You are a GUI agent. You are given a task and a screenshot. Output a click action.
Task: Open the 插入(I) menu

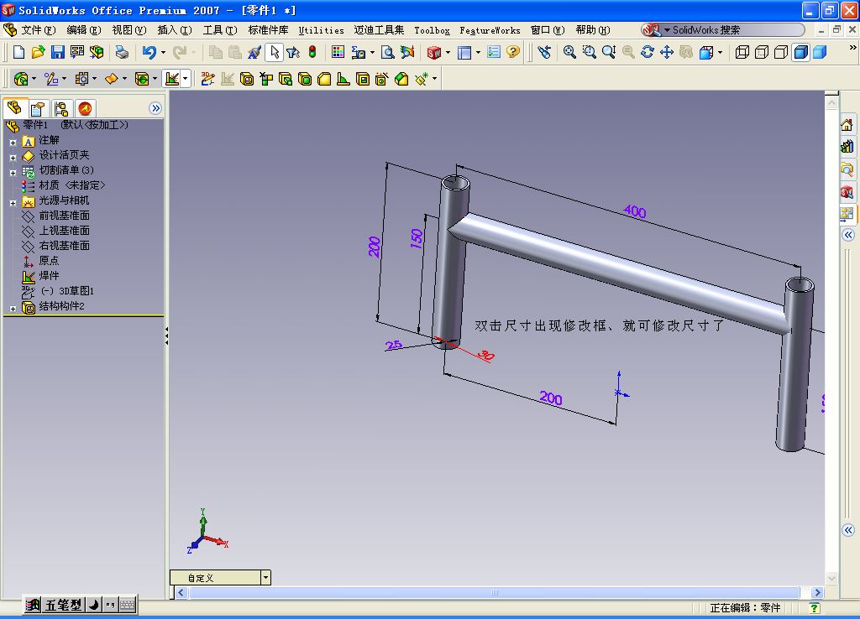point(175,30)
